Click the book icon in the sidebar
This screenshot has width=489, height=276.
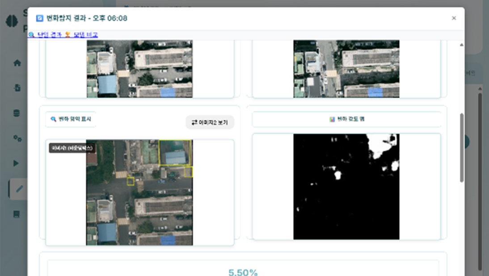pyautogui.click(x=17, y=214)
